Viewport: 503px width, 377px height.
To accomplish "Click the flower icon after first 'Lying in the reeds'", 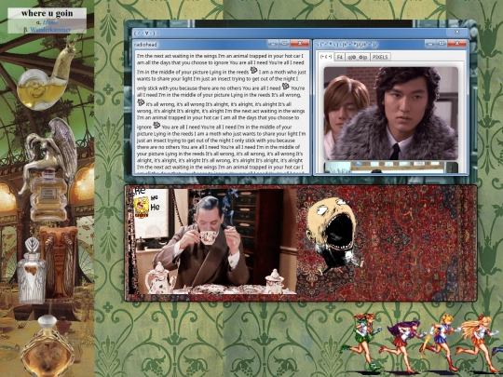I will 253,70.
